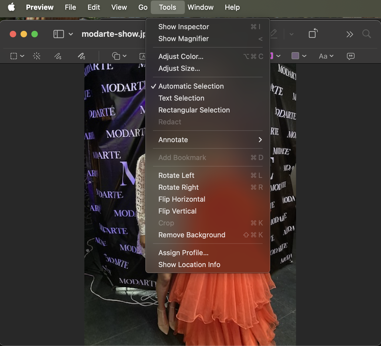The height and width of the screenshot is (346, 381).
Task: Click the image description speech bubble icon
Action: coord(350,56)
